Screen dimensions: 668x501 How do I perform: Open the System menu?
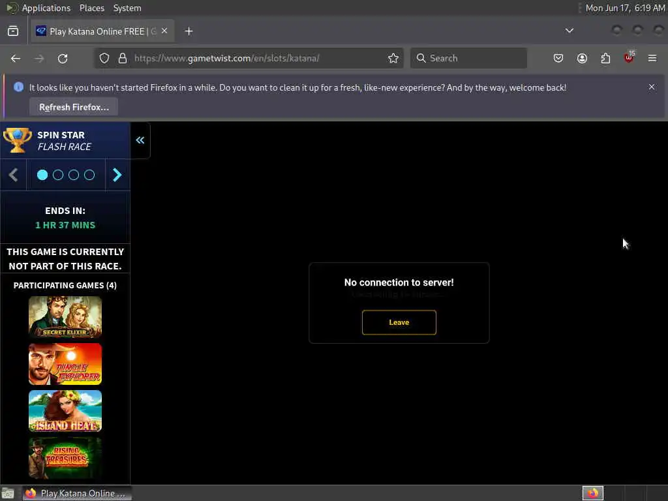pos(127,8)
